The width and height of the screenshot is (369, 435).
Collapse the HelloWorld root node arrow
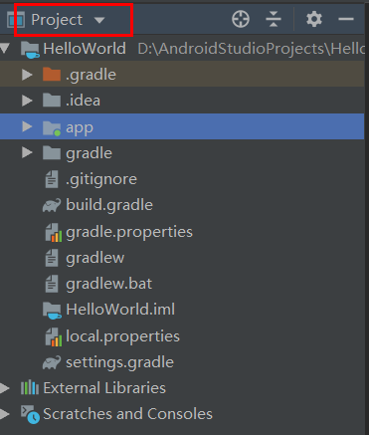click(4, 49)
